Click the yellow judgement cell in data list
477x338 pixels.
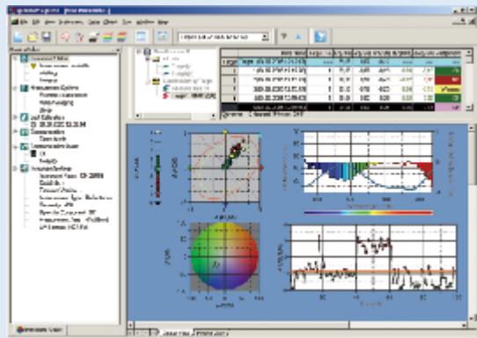(x=447, y=89)
